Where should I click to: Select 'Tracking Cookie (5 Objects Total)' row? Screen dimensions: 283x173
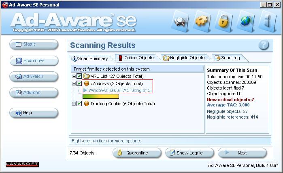coord(123,104)
